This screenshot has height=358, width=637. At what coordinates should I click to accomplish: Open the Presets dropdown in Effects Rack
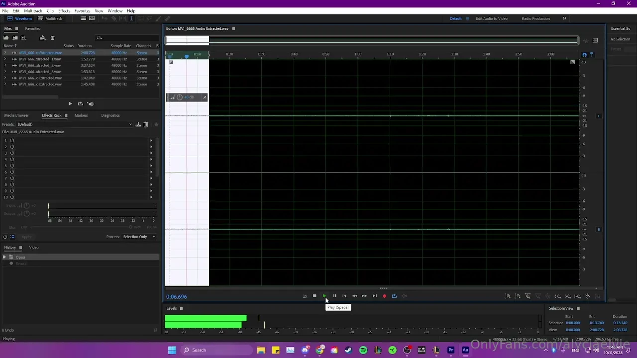click(75, 124)
